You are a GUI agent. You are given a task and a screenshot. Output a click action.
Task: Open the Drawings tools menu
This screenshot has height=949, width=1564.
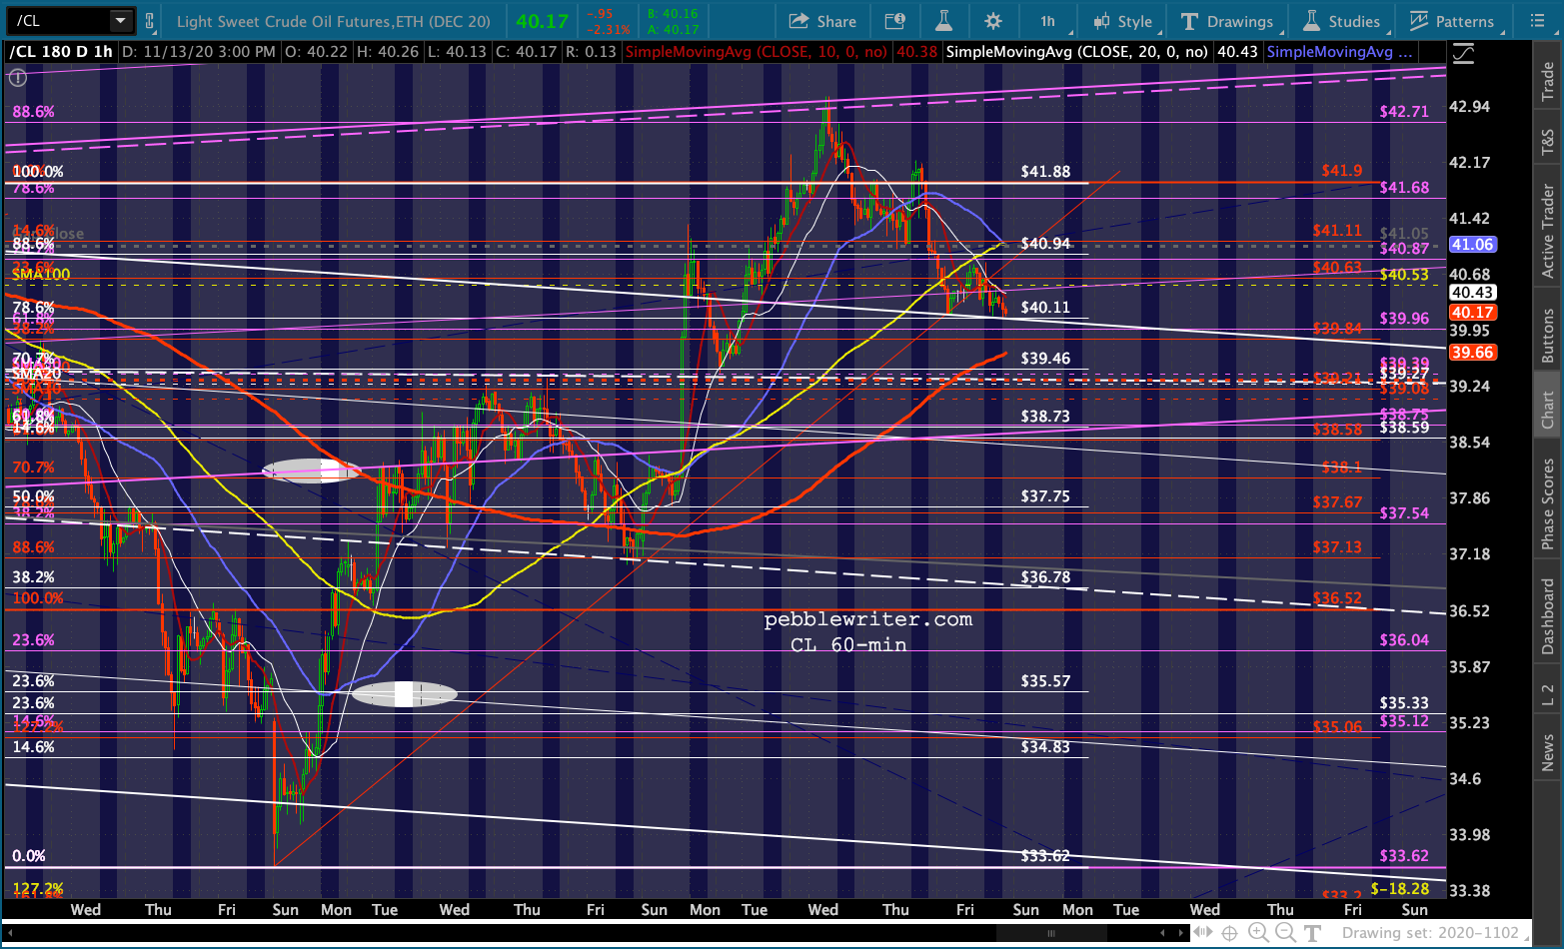point(1228,21)
